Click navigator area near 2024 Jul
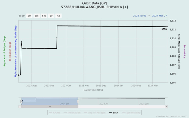Viewport: 189px width, 118px height. (104, 104)
